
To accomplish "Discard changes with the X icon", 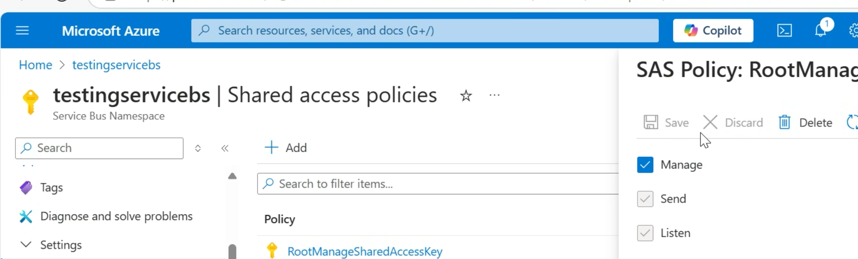I will click(710, 122).
